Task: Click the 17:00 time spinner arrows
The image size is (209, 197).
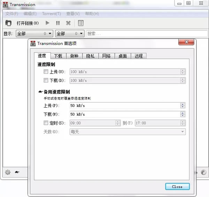Action: [183, 123]
